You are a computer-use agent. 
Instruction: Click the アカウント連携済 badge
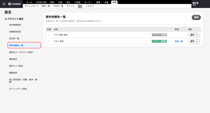click(159, 41)
